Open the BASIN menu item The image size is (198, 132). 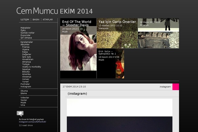[36, 19]
